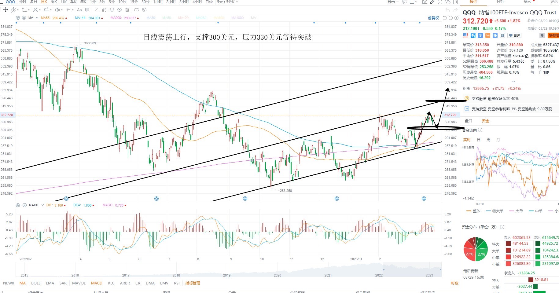Open the text annotation (Aa) tool
Image resolution: width=559 pixels, height=293 pixels.
coord(79,10)
